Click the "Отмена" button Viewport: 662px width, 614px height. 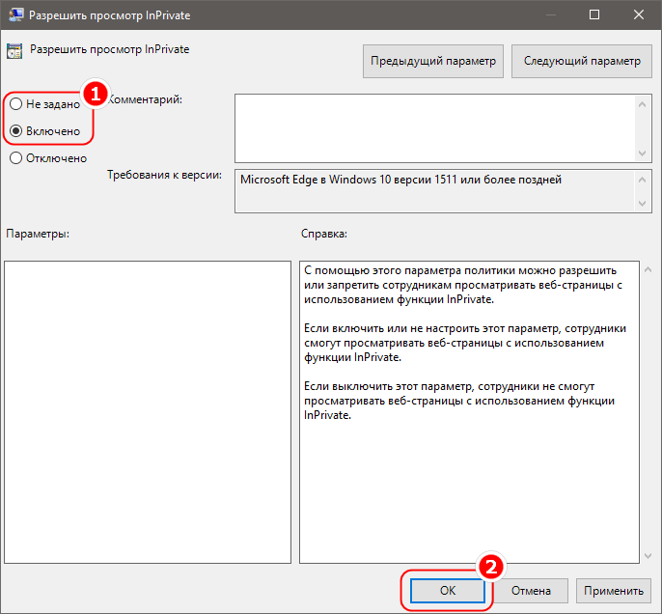tap(531, 591)
